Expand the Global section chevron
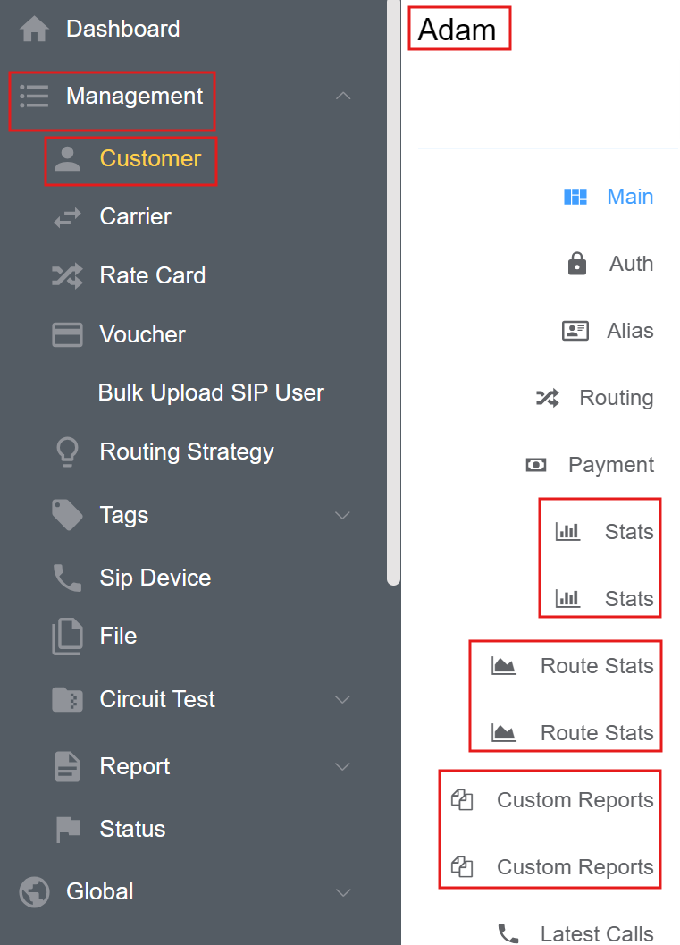Image resolution: width=680 pixels, height=945 pixels. pyautogui.click(x=343, y=892)
